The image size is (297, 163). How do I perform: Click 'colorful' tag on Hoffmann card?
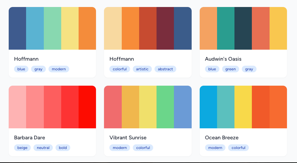(x=120, y=69)
